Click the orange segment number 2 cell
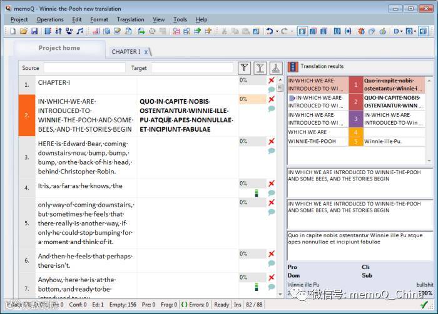Viewport: 438px width, 314px height. 27,115
